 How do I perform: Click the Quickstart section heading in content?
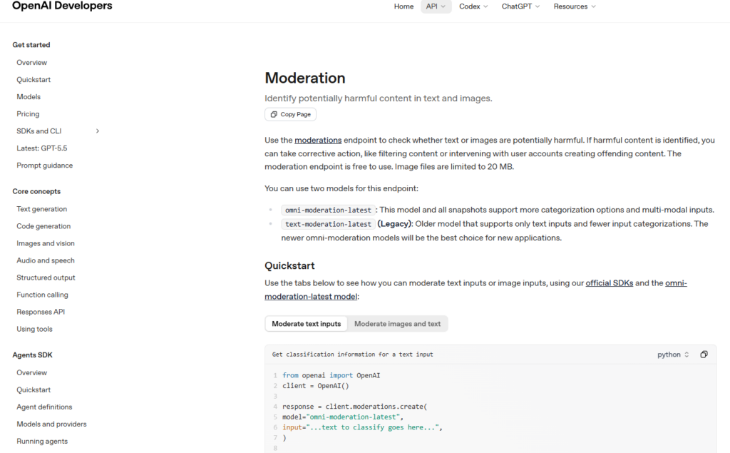(289, 265)
